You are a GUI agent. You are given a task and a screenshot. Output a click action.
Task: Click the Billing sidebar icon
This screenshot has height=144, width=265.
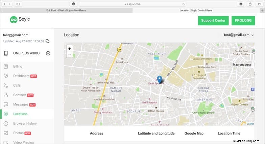click(6, 66)
